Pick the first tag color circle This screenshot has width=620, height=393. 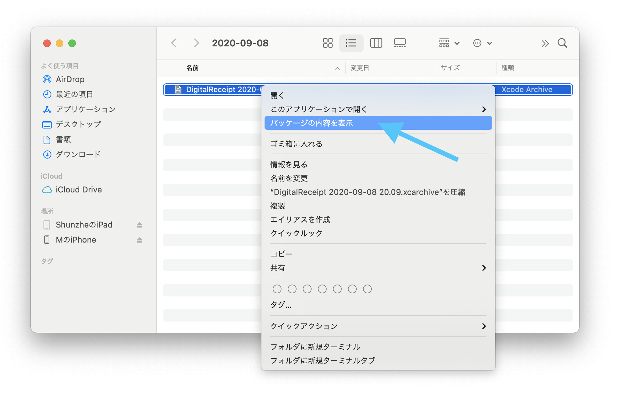click(277, 289)
